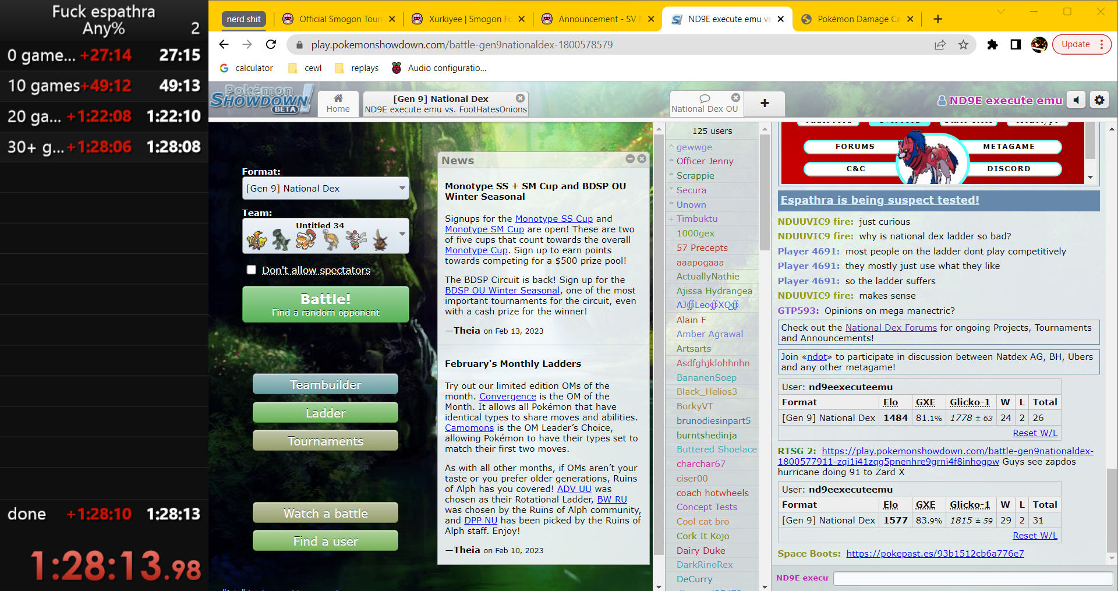The height and width of the screenshot is (591, 1118).
Task: Click Watch a battle
Action: (x=326, y=513)
